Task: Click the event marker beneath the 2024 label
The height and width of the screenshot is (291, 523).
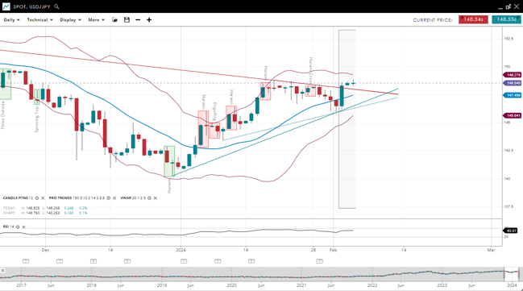Action: (x=184, y=261)
